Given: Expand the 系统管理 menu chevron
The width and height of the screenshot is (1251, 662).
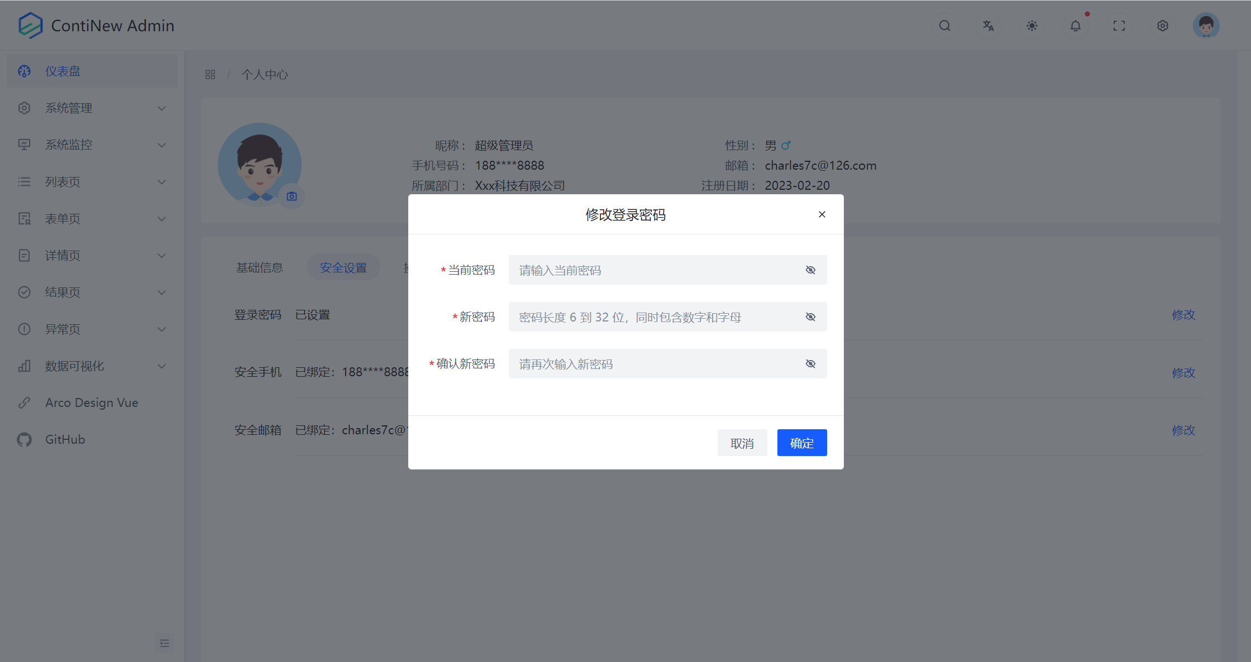Looking at the screenshot, I should click(161, 108).
